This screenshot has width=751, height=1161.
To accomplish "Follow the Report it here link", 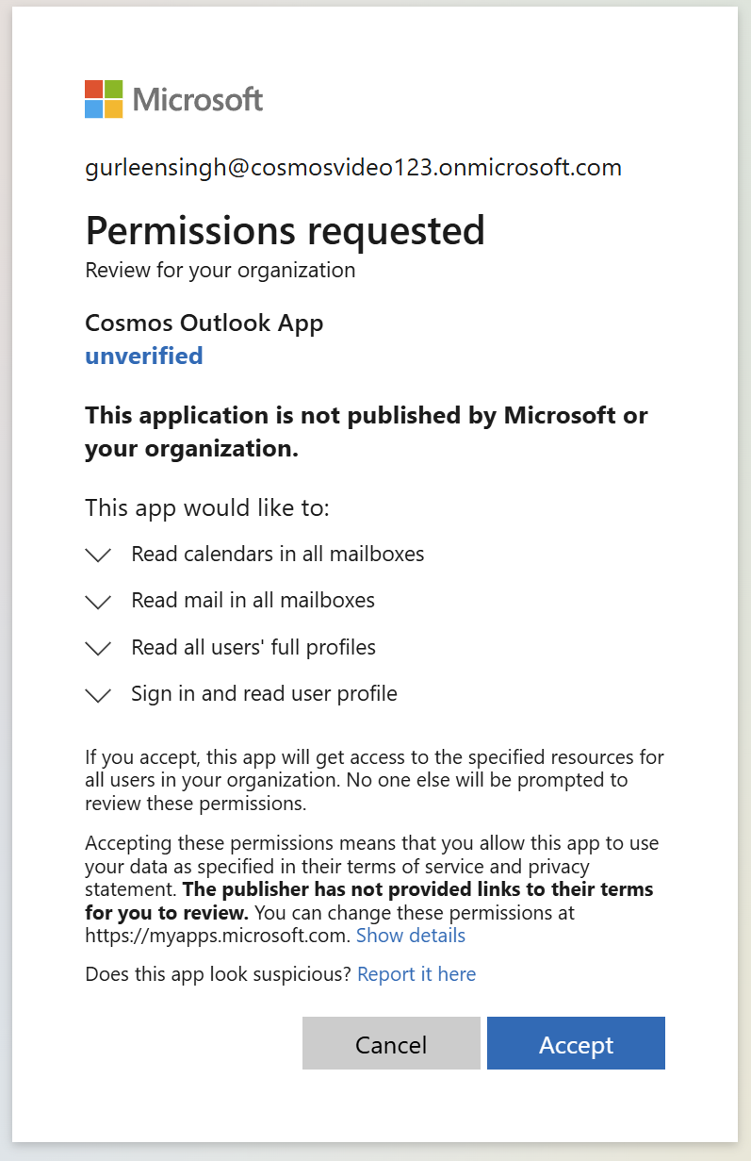I will (416, 974).
